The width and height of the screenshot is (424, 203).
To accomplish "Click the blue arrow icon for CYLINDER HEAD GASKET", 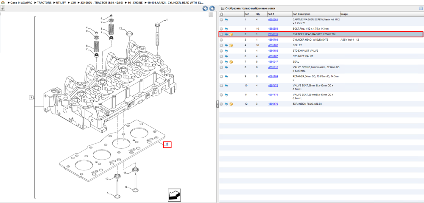I will (x=226, y=34).
